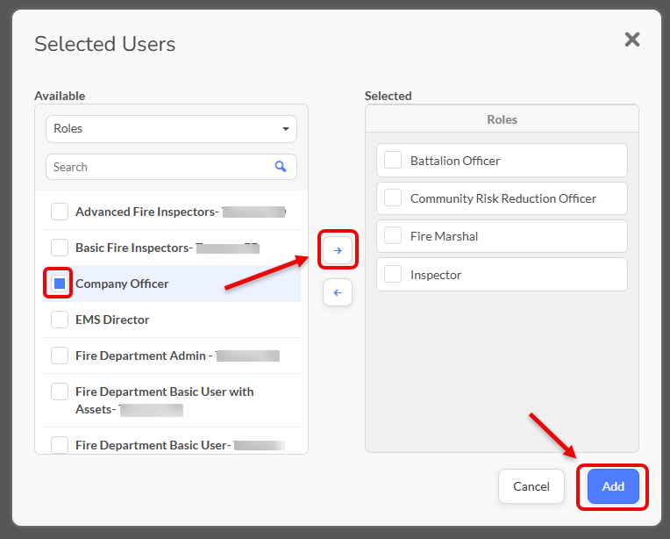Check the EMS Director checkbox
The image size is (670, 539).
(x=60, y=320)
